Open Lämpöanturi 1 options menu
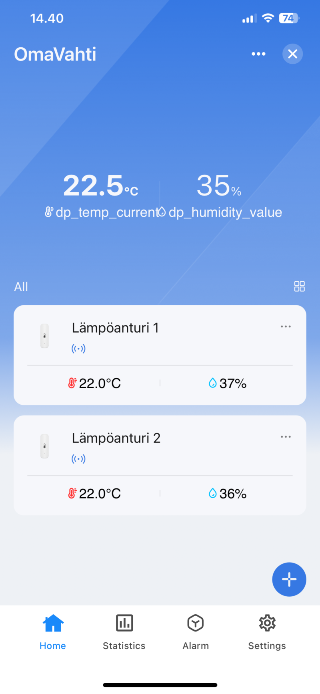This screenshot has width=320, height=694. [286, 327]
